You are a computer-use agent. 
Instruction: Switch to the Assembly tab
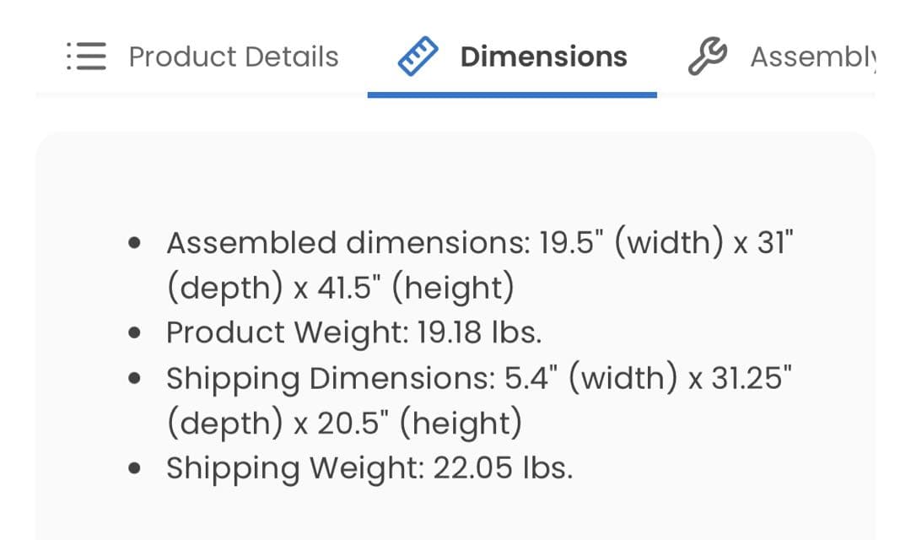coord(812,57)
